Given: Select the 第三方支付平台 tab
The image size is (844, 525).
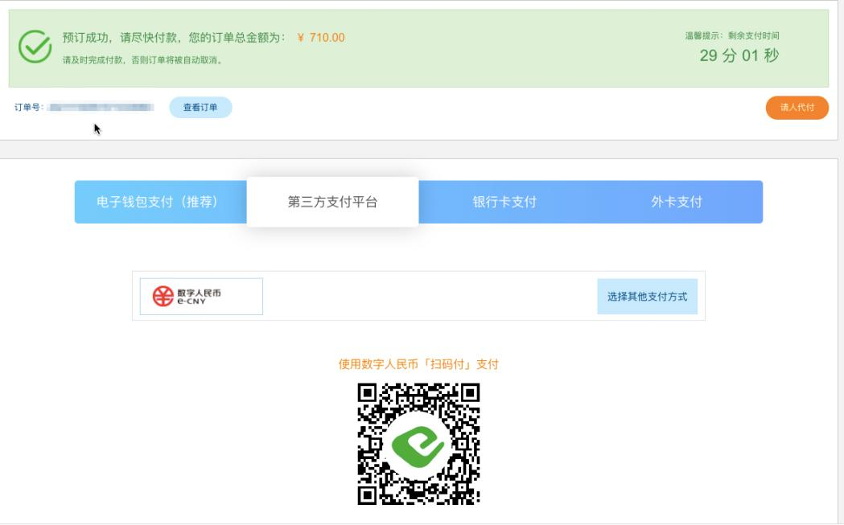Looking at the screenshot, I should coord(332,202).
